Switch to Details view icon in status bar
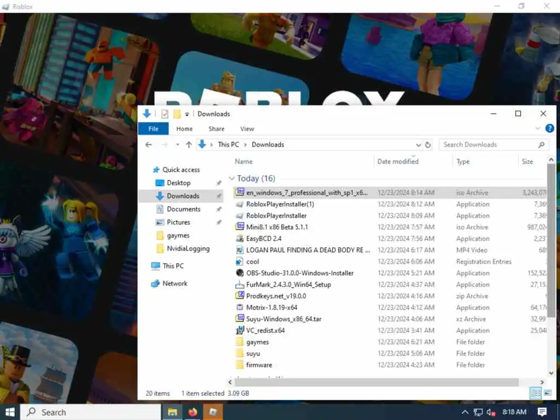Image resolution: width=560 pixels, height=420 pixels. (x=536, y=393)
